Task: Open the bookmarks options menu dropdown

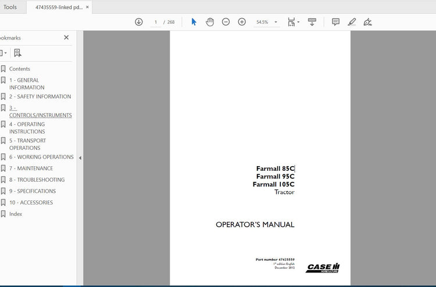Action: pos(3,53)
